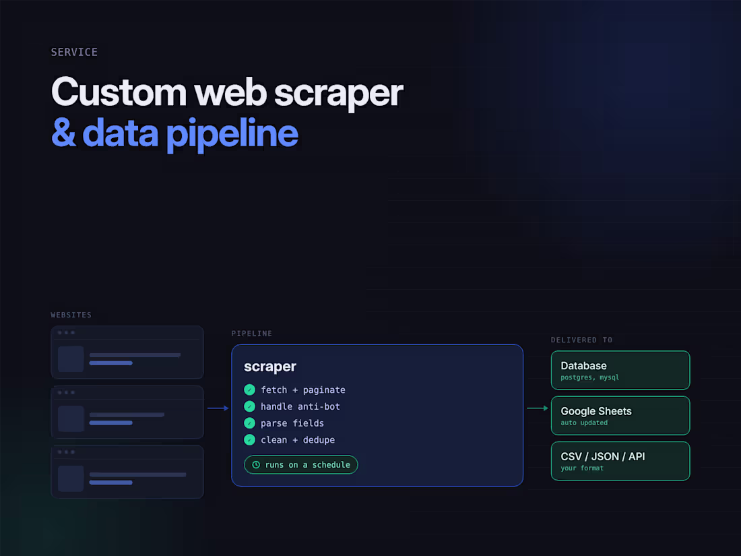
Task: Click the scraper pipeline heading
Action: [270, 367]
